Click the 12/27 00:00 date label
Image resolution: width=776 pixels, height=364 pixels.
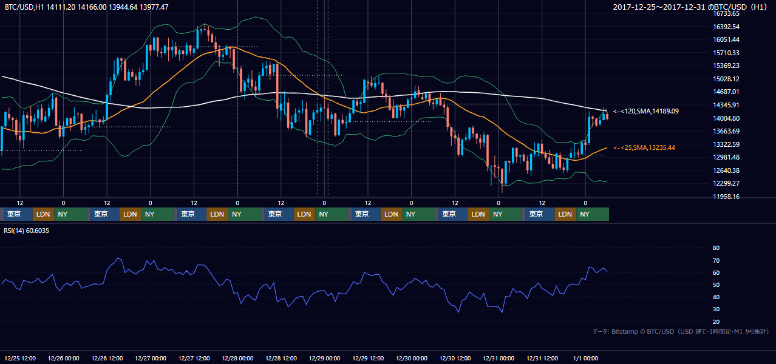point(151,359)
